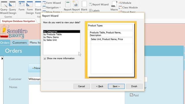185x104 pixels.
Task: Create a new Report
Action: point(67,6)
